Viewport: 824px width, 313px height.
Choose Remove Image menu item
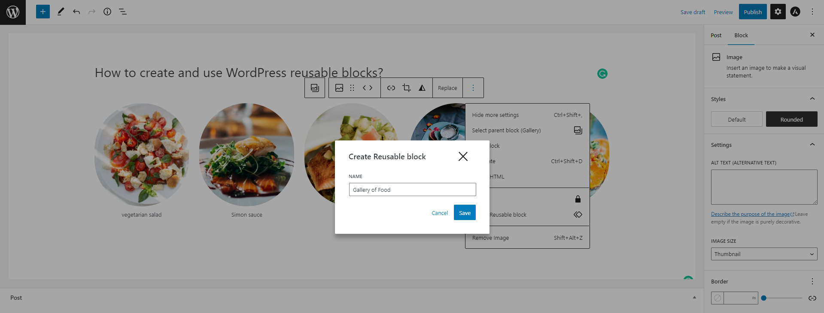(527, 238)
